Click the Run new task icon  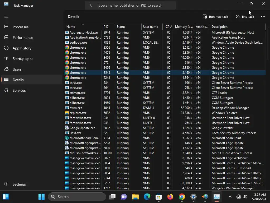205,17
